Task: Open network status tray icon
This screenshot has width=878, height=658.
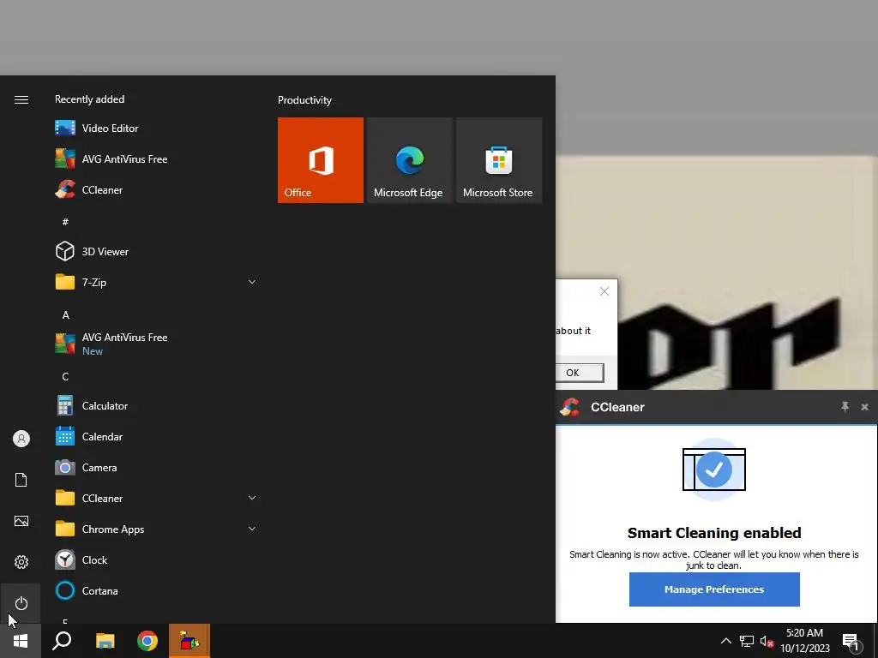Action: (x=747, y=641)
